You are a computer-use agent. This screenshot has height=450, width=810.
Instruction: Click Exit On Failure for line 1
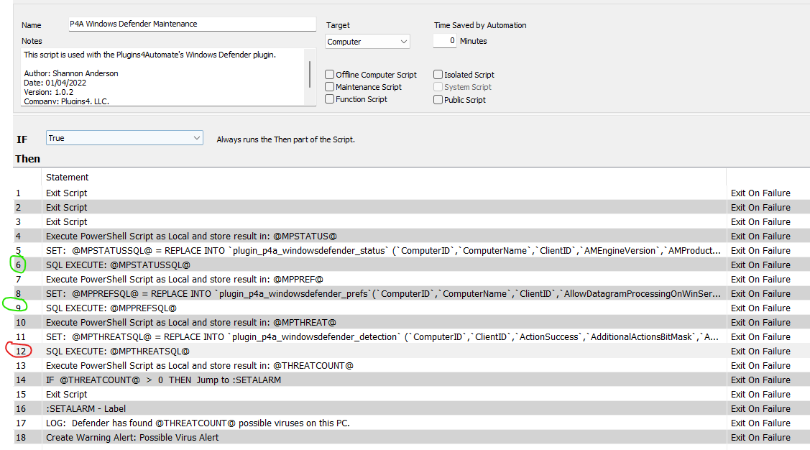pos(760,193)
